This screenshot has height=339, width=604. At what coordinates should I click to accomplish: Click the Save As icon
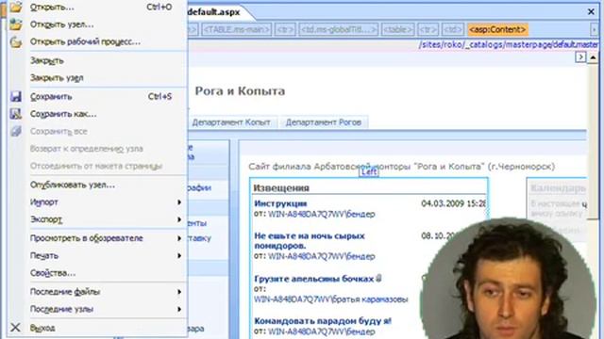(x=16, y=114)
